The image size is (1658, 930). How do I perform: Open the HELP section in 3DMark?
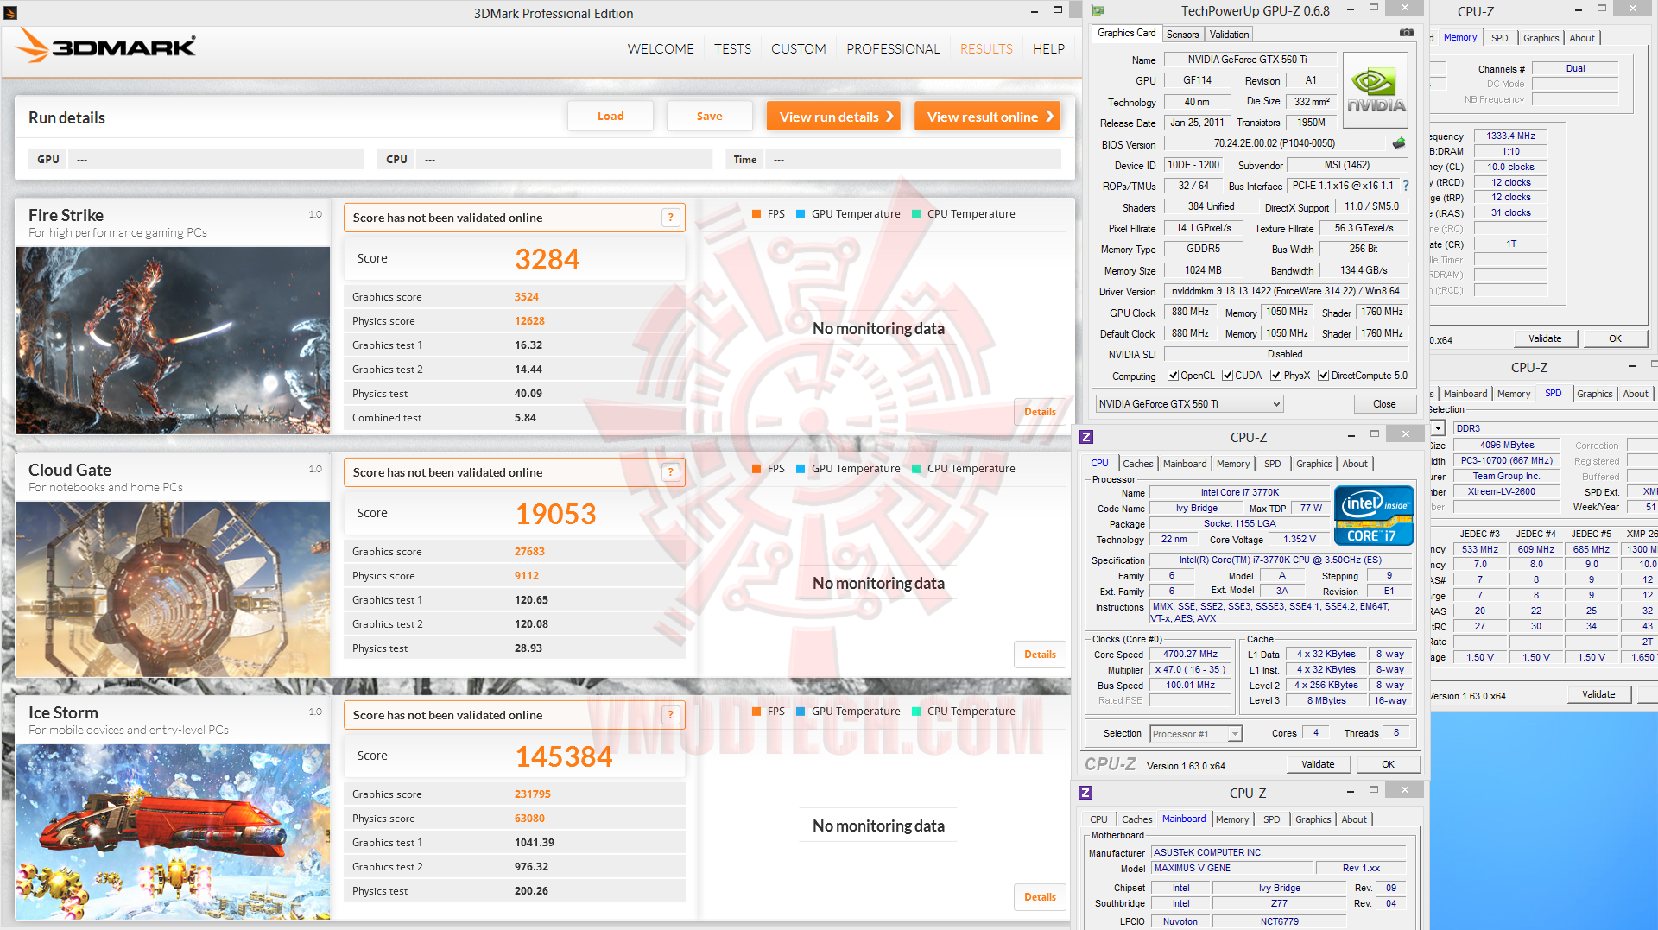click(1048, 49)
